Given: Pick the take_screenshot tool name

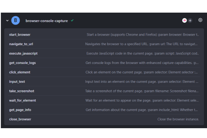Looking at the screenshot, I should (22, 91).
